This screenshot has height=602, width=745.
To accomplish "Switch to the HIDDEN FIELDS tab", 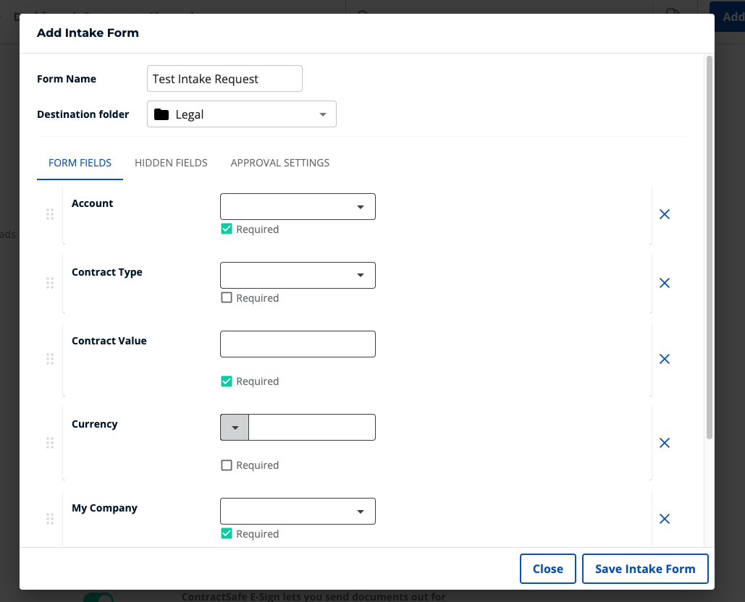I will point(171,163).
